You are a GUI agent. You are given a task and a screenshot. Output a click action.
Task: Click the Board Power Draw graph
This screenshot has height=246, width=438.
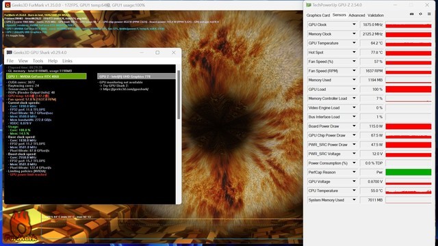[x=409, y=126]
